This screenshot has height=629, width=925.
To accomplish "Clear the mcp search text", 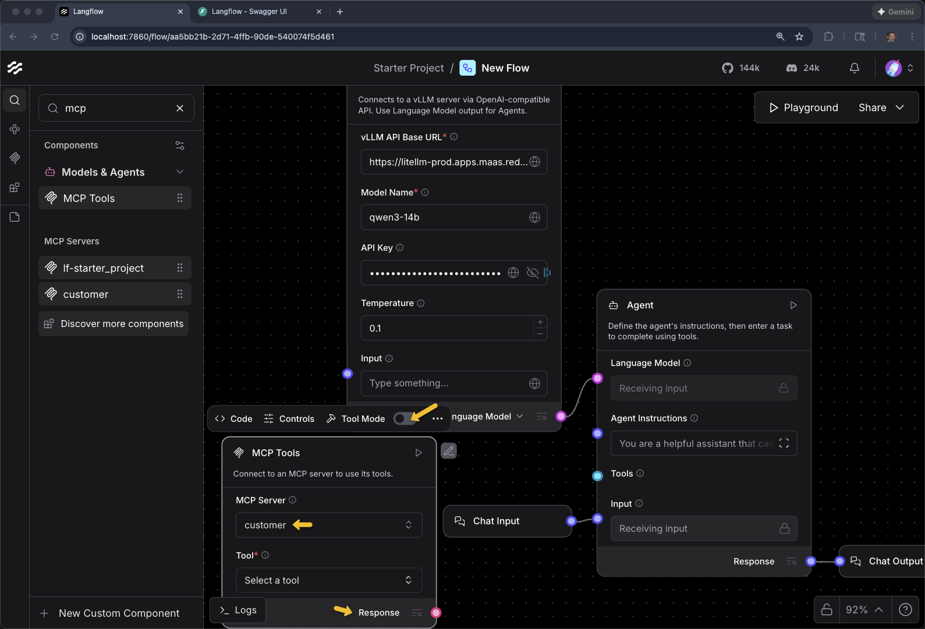I will (x=180, y=108).
